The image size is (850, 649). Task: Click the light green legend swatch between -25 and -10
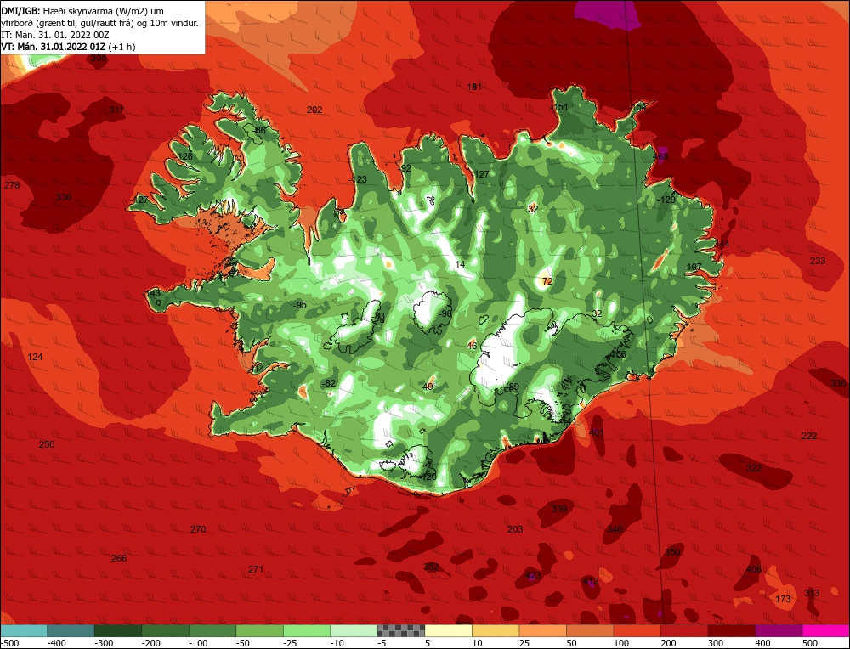tap(307, 631)
